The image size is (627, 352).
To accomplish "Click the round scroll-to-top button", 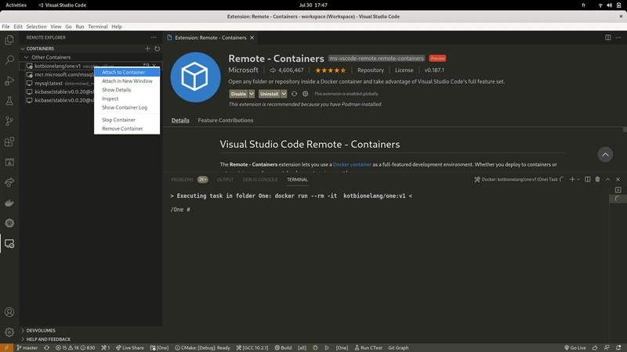I will (604, 155).
